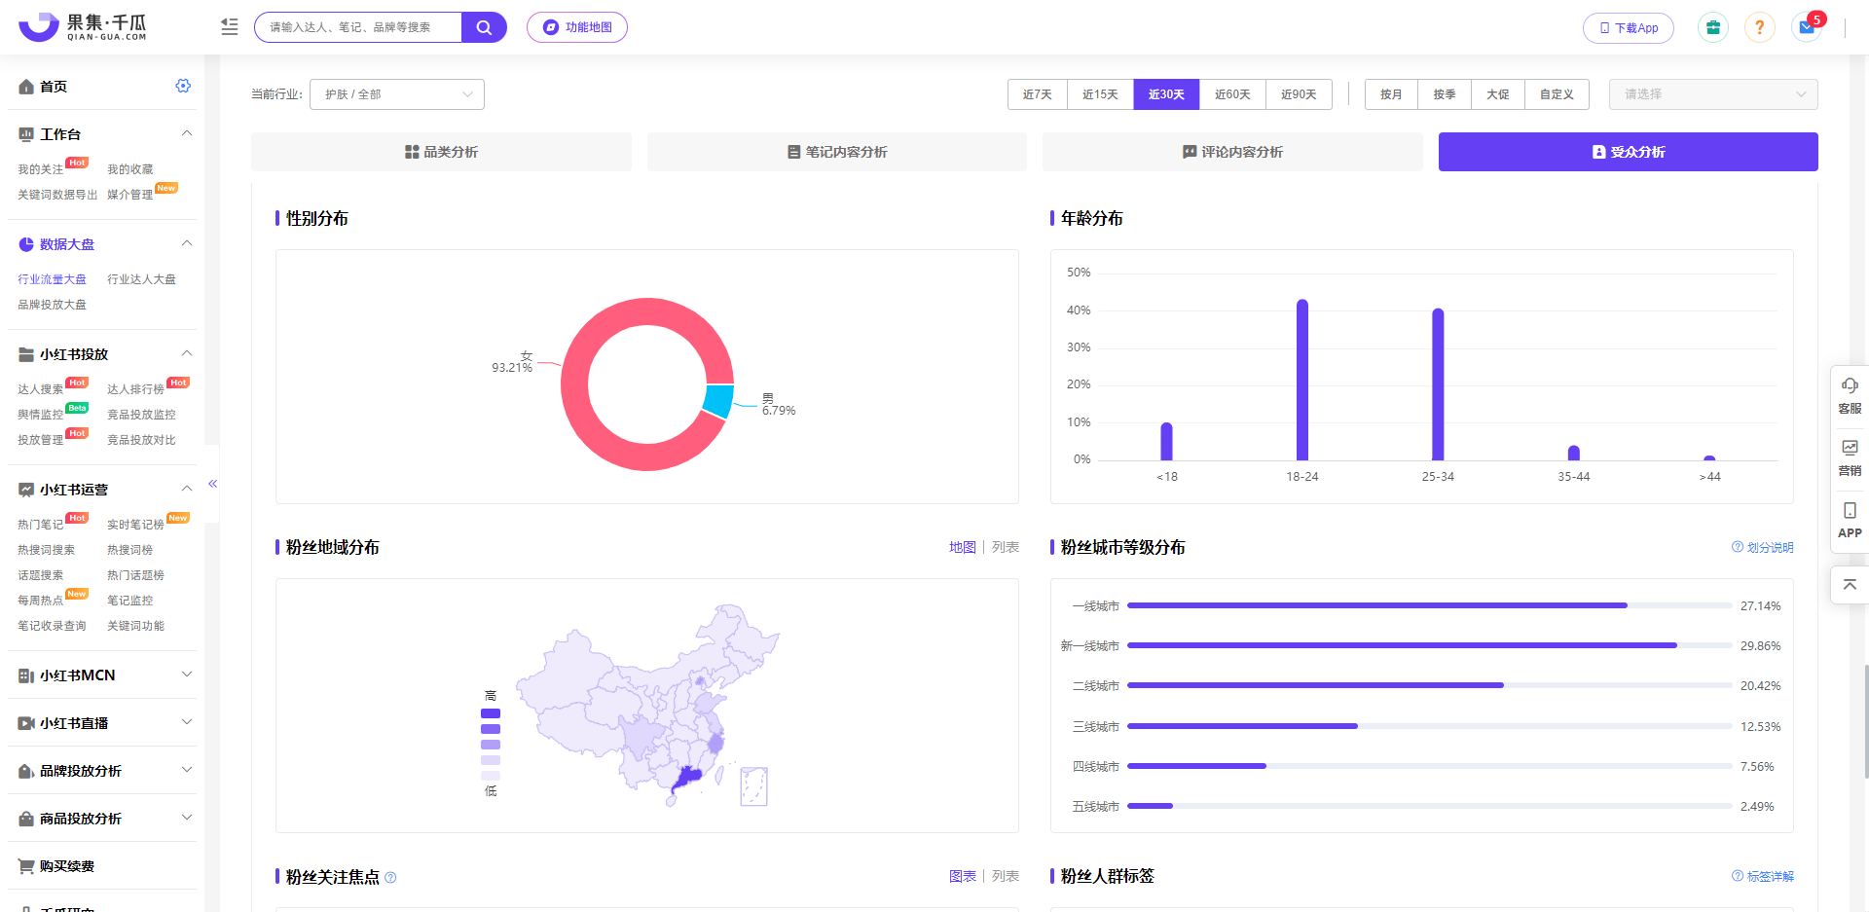Select the 自定义 period option
1869x912 pixels.
click(1557, 94)
